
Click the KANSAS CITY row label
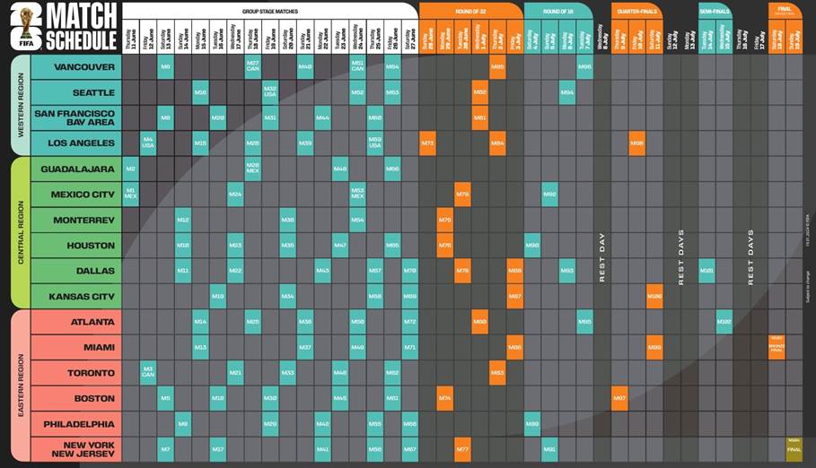coord(76,297)
